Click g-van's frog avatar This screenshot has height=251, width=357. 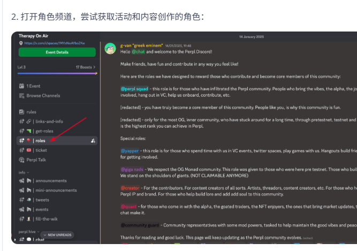[110, 49]
